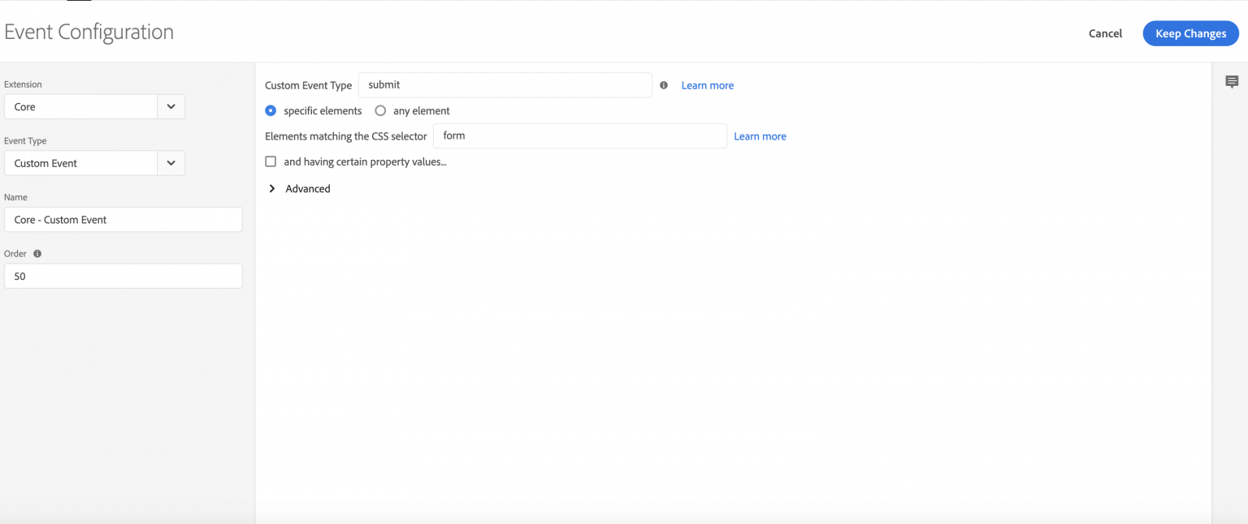Enable 'and having certain property values' checkbox
1248x524 pixels.
coord(271,162)
